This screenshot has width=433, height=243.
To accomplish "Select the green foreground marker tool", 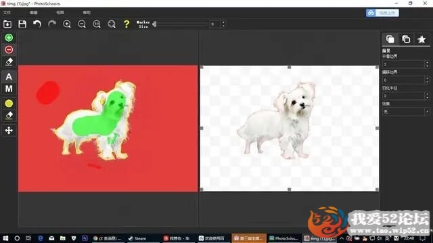I will [x=9, y=38].
